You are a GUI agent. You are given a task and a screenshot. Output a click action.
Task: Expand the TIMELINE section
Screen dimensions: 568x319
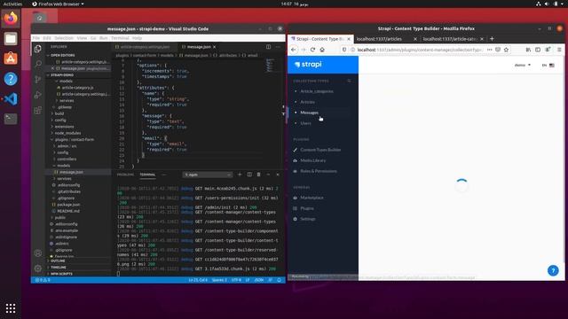[59, 268]
